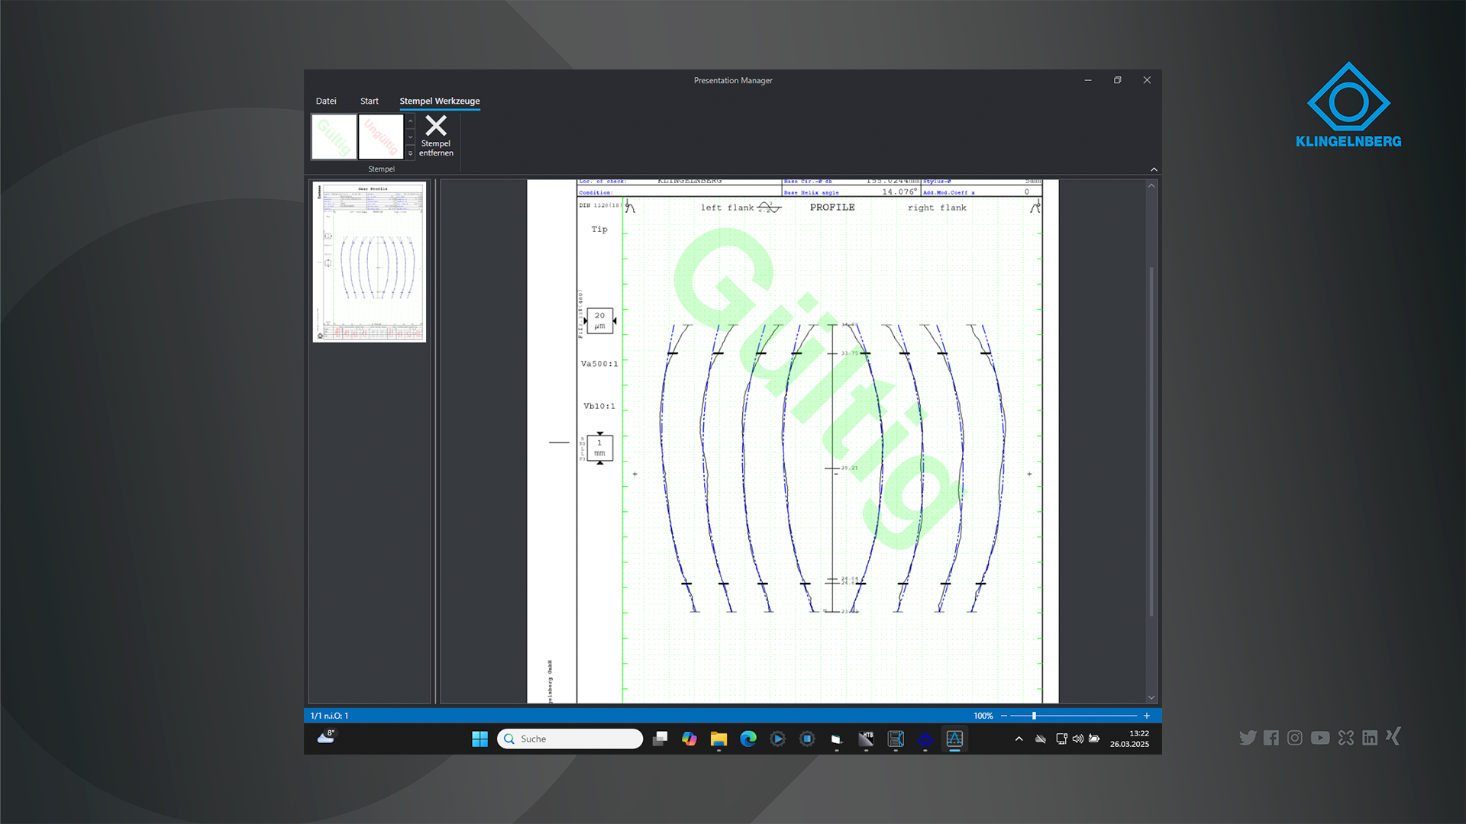Open the Facebook social icon

point(1271,738)
